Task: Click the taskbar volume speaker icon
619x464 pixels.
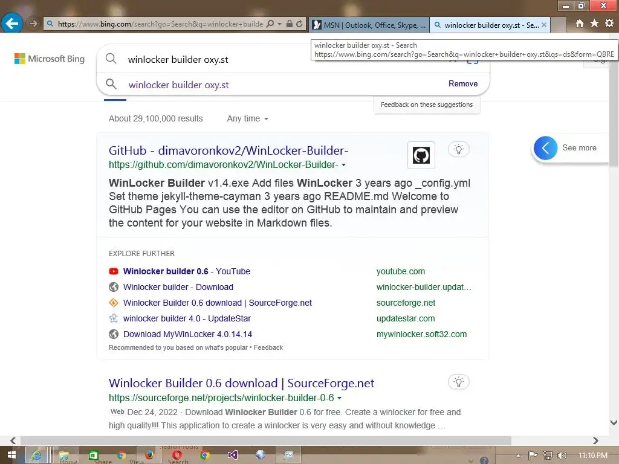Action: click(x=562, y=456)
